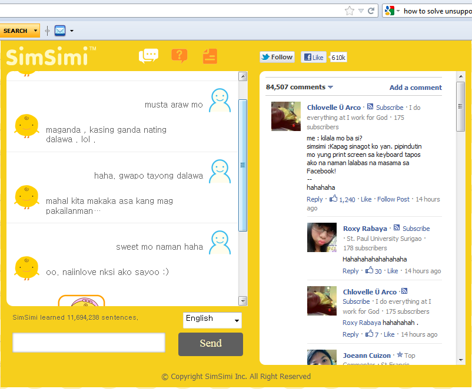Click user avatar beside 'sweet mo naman haha'
472x389 pixels.
click(x=220, y=242)
